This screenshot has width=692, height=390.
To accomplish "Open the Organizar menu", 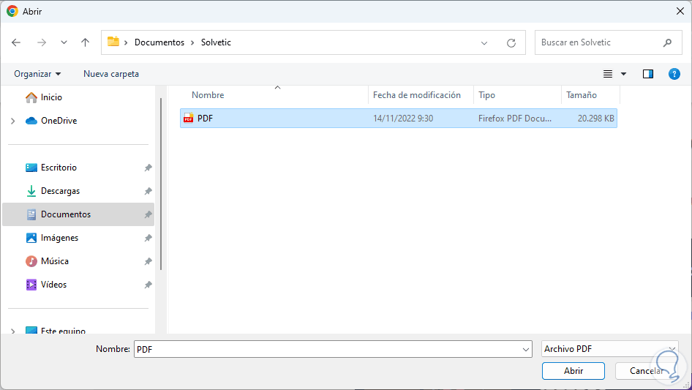I will coord(37,74).
